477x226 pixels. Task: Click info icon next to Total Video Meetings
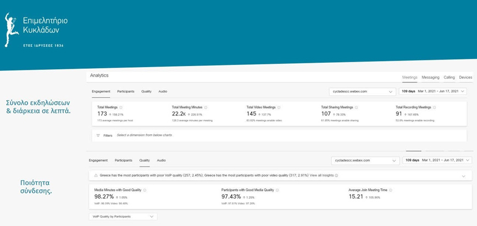click(279, 107)
